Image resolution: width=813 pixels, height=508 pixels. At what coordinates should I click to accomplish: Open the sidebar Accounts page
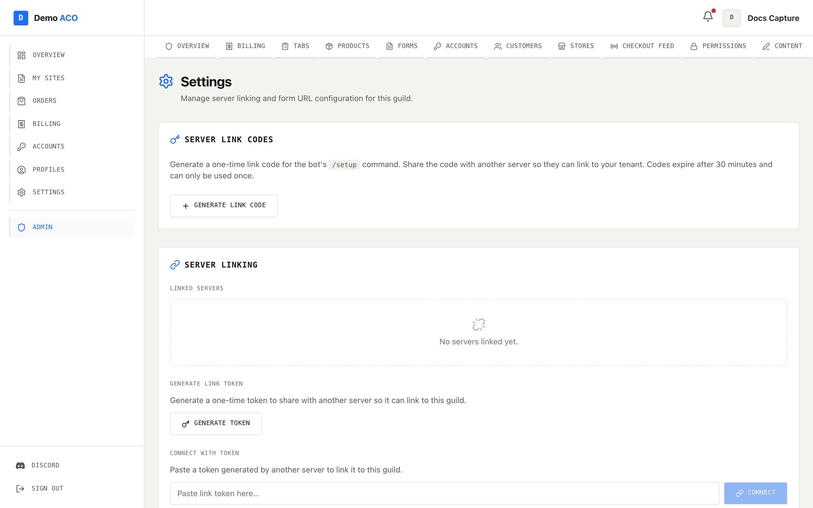pos(72,146)
